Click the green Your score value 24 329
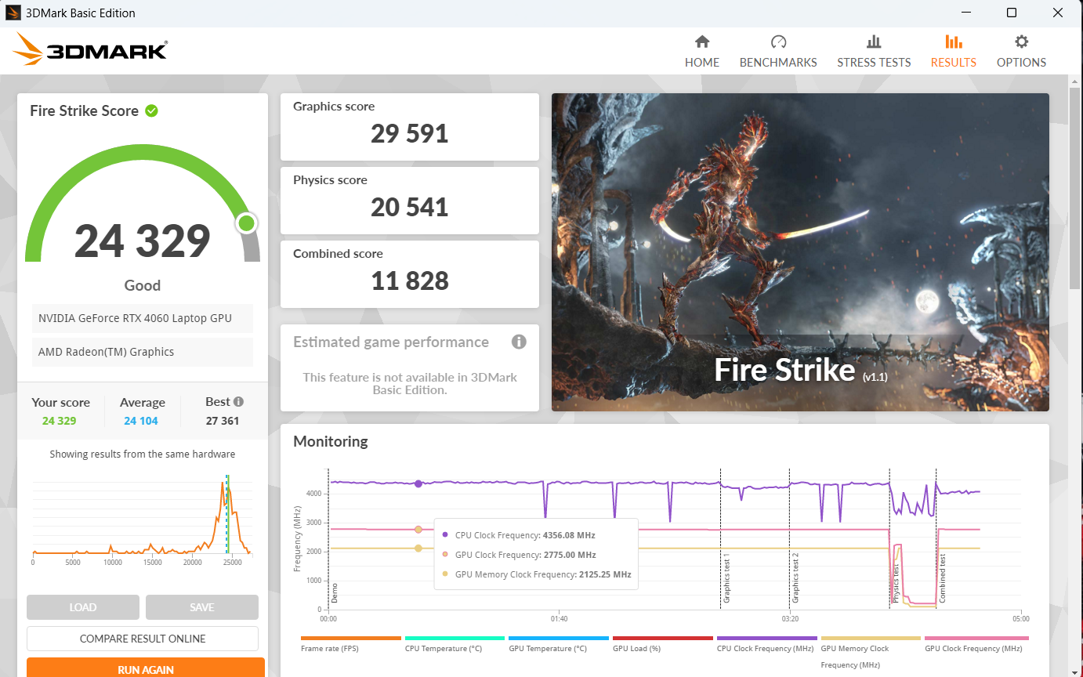 point(60,421)
